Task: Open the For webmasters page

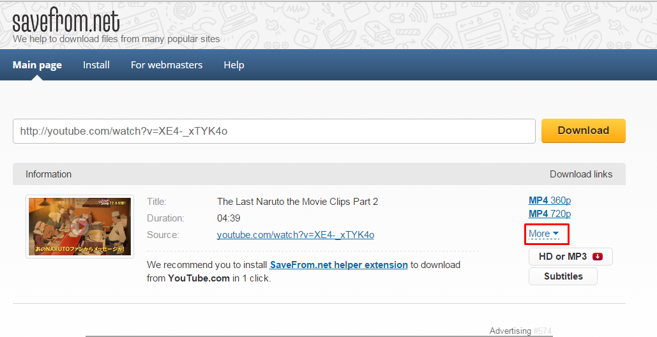Action: pos(167,65)
